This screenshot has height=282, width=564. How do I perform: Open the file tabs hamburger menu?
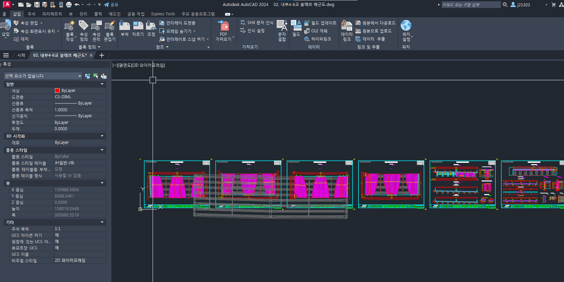click(x=6, y=55)
